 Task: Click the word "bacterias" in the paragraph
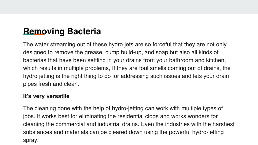[x=35, y=60]
